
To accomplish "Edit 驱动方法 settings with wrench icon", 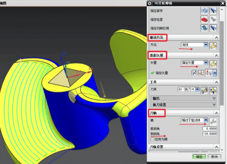I will pos(213,46).
